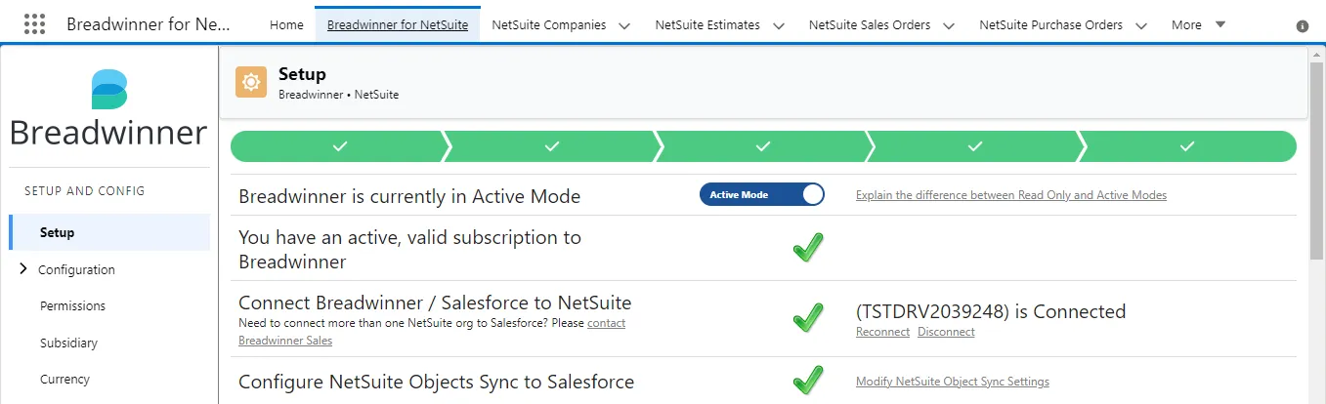Click second step of setup progress bar

pos(552,146)
